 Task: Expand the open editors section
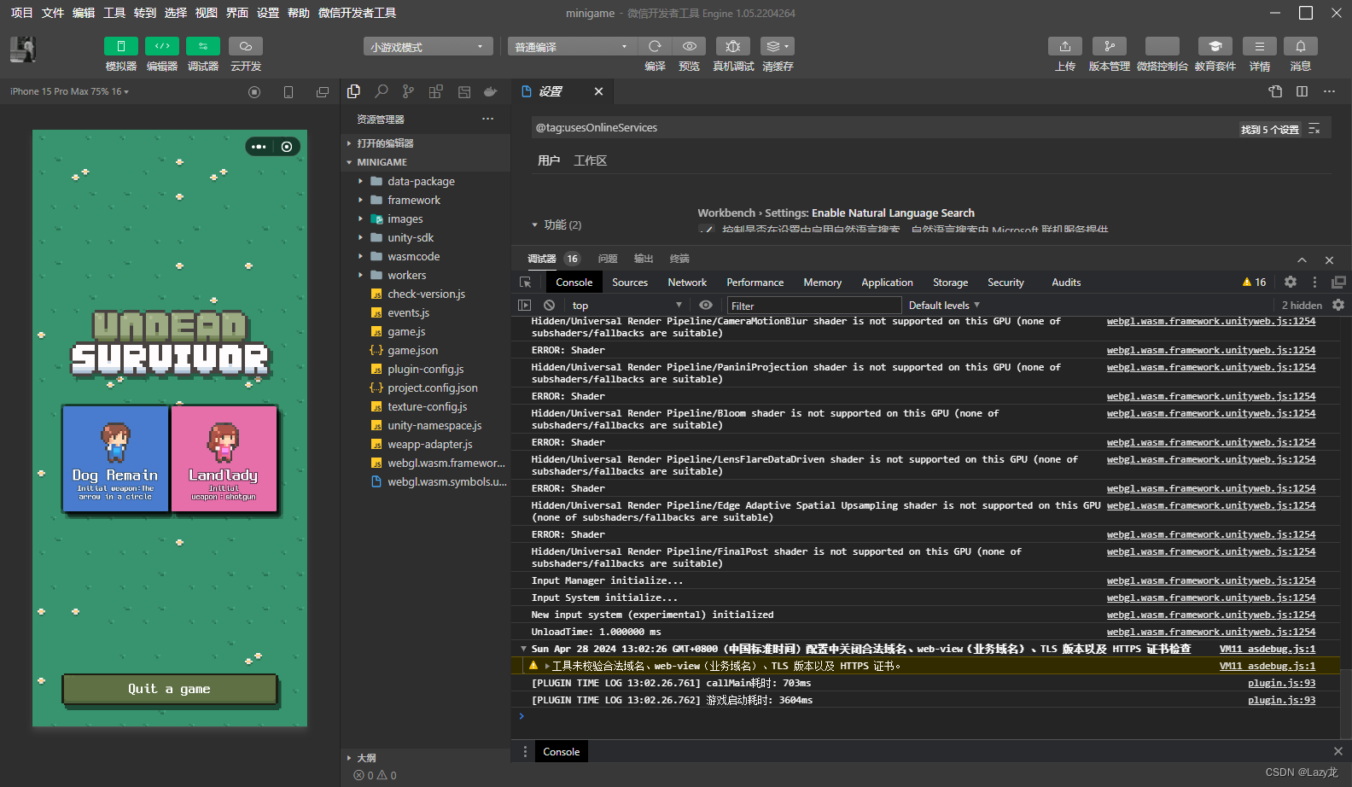point(425,143)
